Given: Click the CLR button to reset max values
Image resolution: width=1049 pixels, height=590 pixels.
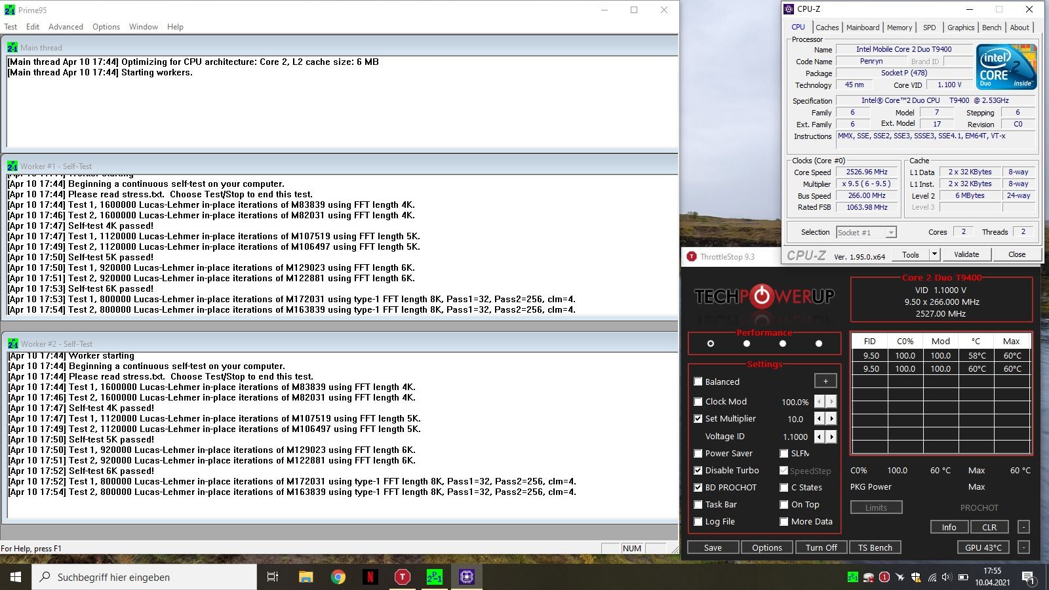Looking at the screenshot, I should tap(989, 527).
